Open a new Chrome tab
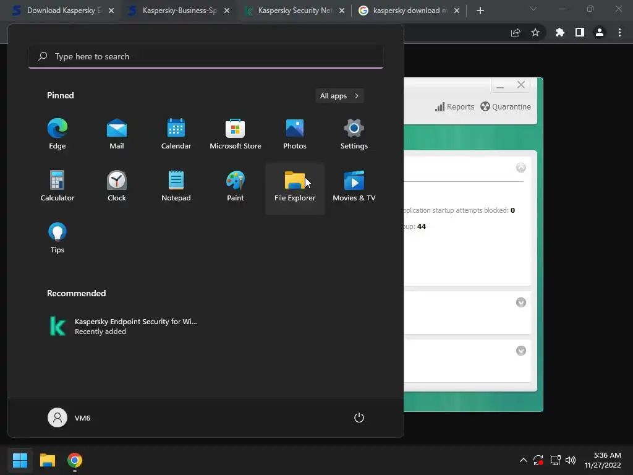 (480, 11)
